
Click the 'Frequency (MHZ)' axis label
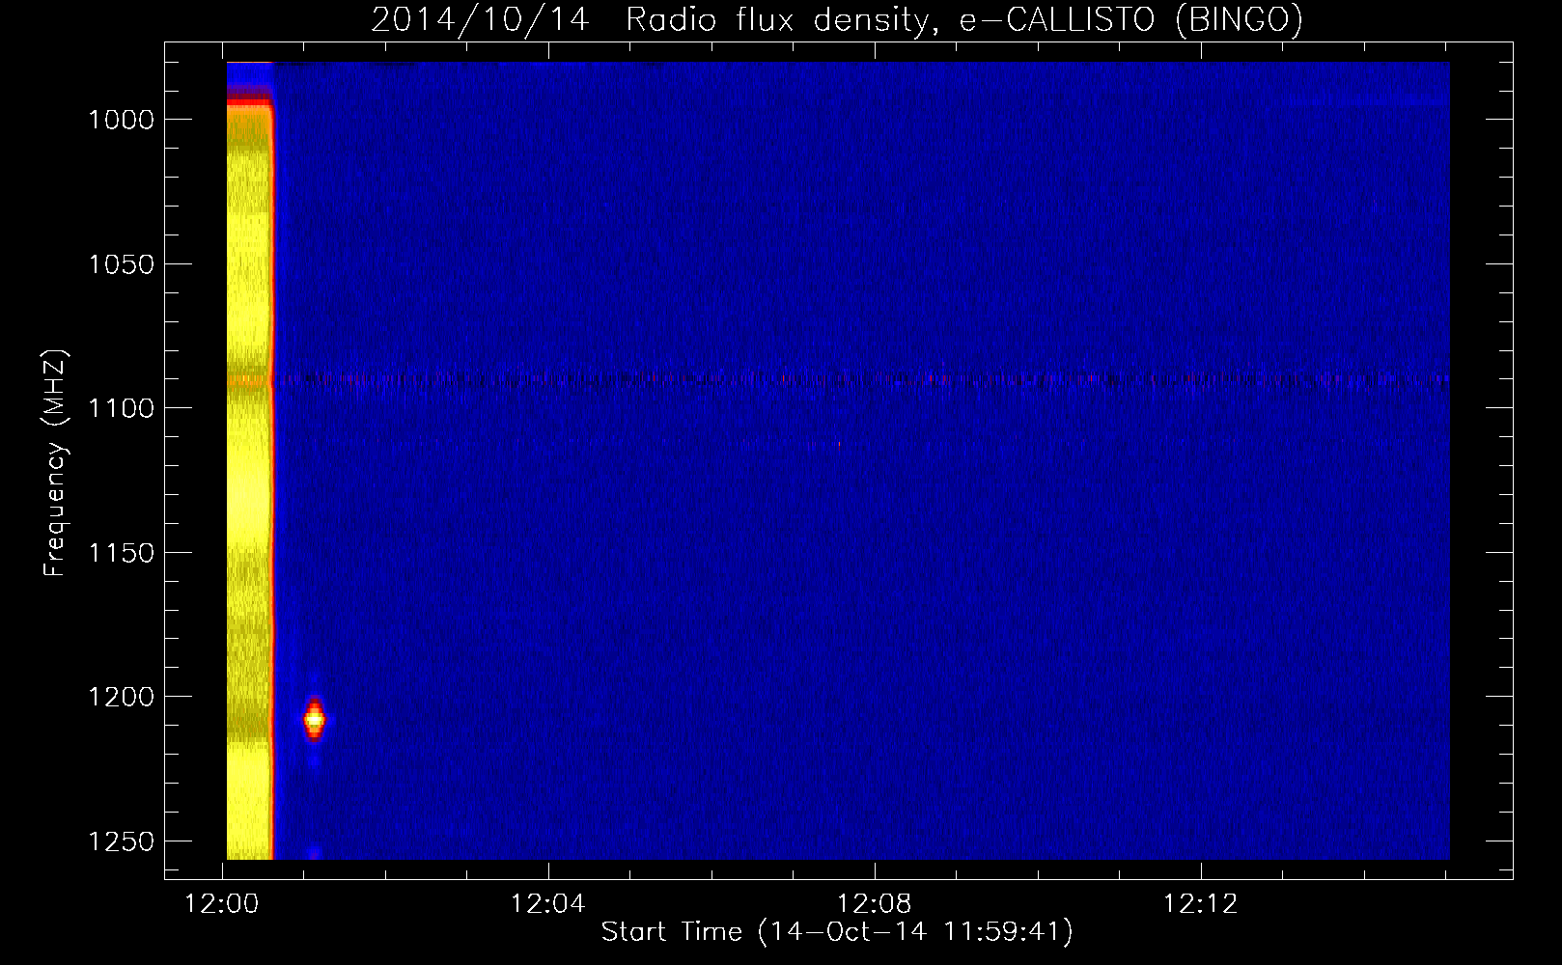pyautogui.click(x=55, y=463)
